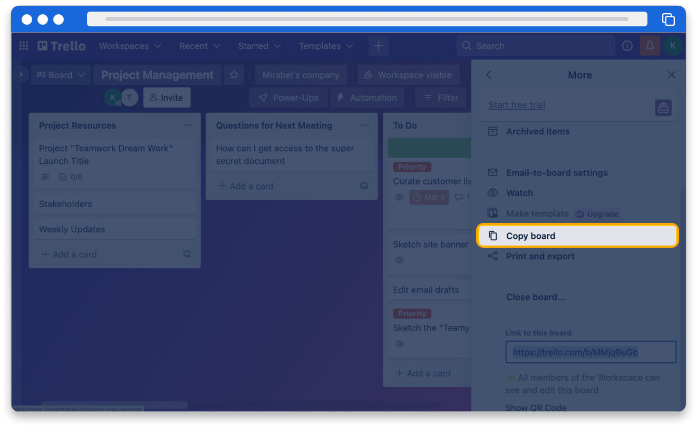Image resolution: width=697 pixels, height=428 pixels.
Task: Invite members with the Invite button
Action: (167, 98)
